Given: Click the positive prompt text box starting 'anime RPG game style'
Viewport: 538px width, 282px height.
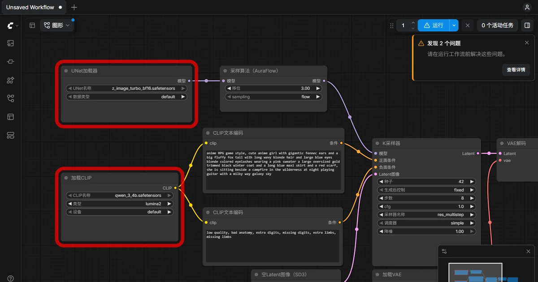Looking at the screenshot, I should [273, 169].
